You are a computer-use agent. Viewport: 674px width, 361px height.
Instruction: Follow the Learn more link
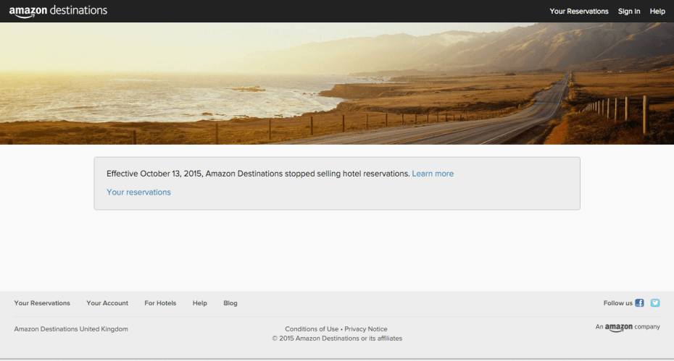point(433,174)
